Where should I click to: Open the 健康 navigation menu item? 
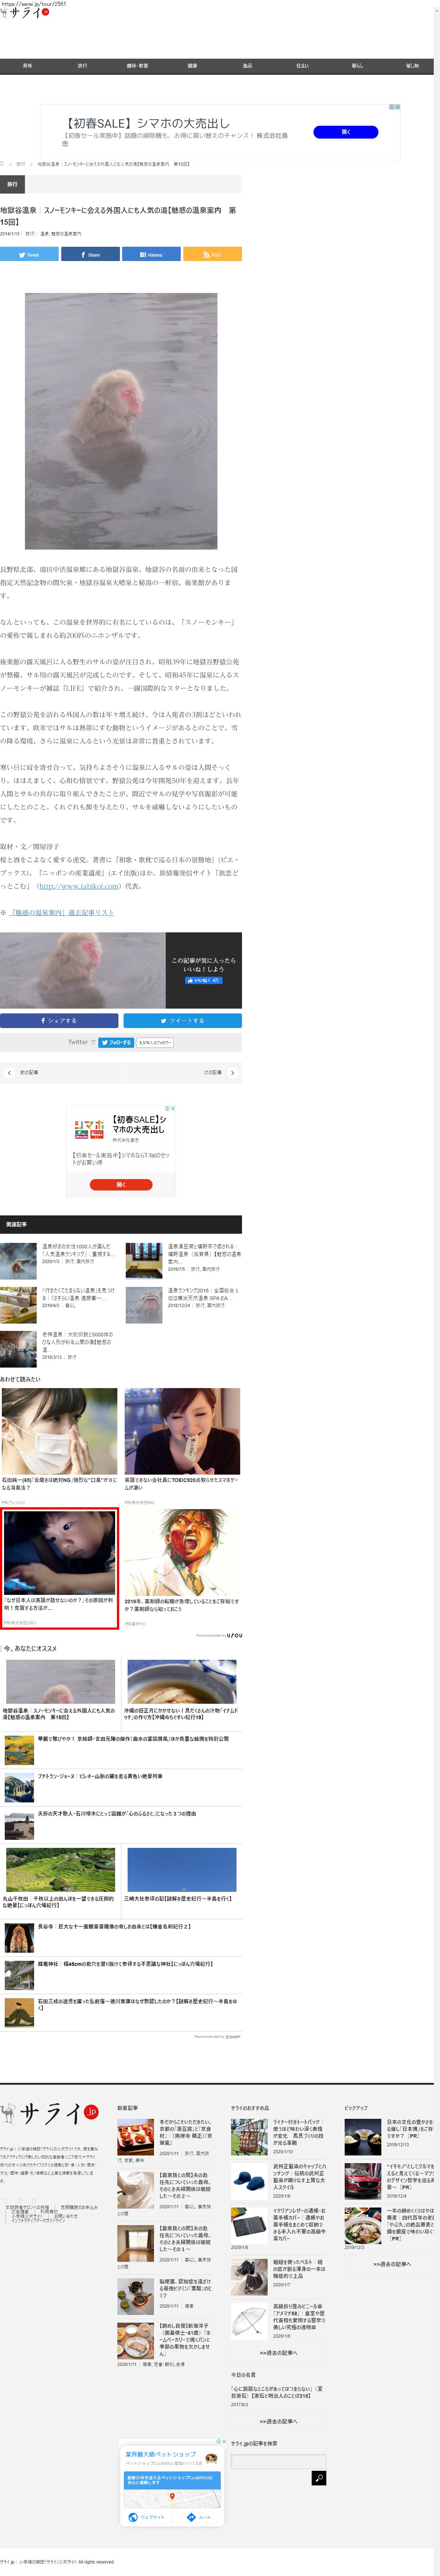(x=192, y=66)
